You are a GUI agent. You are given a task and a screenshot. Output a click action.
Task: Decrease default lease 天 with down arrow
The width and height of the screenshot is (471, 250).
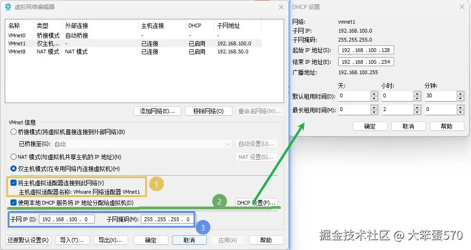(374, 98)
